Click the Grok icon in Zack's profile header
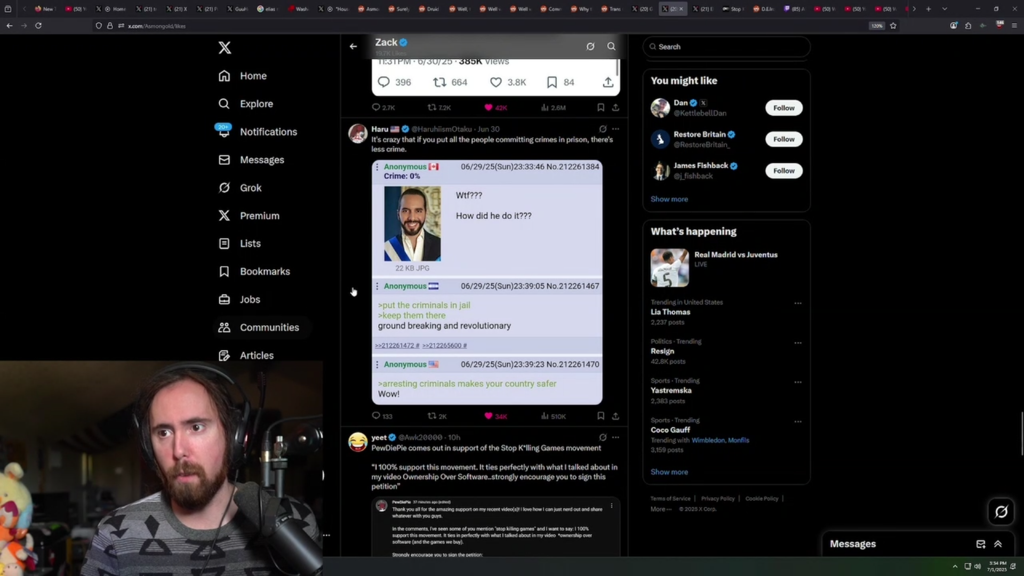Image resolution: width=1024 pixels, height=576 pixels. coord(590,46)
